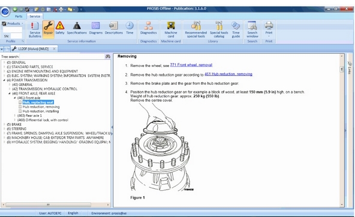Image resolution: width=355 pixels, height=217 pixels.
Task: Open Recommended special tools
Action: [x=196, y=29]
